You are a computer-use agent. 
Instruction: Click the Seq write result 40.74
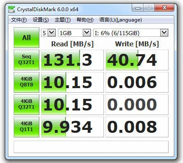point(137,60)
